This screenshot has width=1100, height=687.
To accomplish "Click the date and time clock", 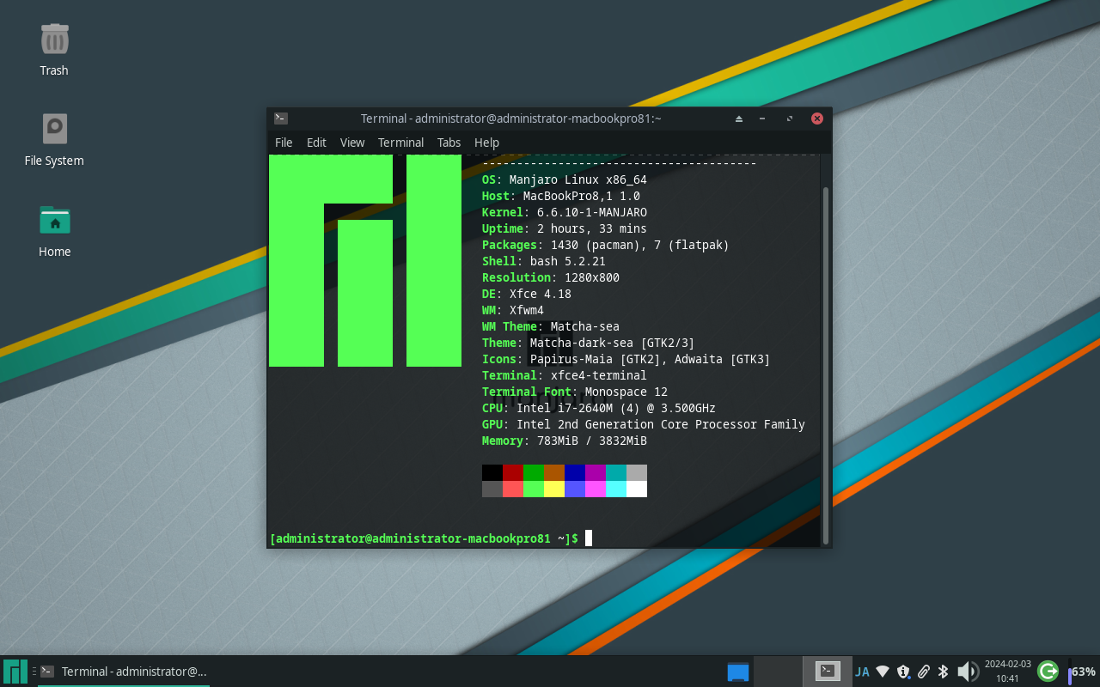I will (x=1007, y=672).
